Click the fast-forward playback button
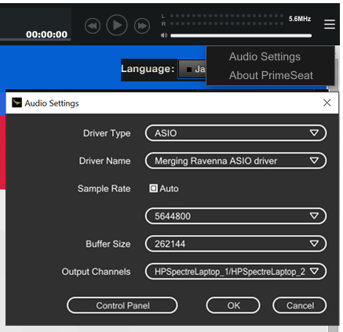343x332 pixels. pyautogui.click(x=142, y=26)
